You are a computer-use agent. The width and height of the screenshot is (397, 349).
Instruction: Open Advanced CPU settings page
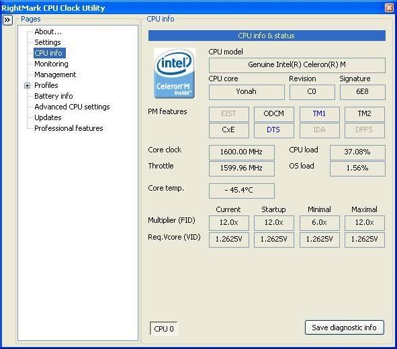point(72,107)
